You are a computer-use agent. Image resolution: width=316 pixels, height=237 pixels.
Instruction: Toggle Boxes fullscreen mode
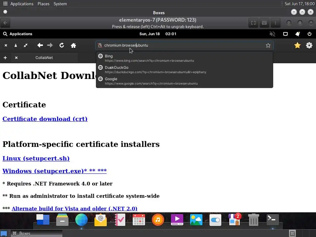253,23
